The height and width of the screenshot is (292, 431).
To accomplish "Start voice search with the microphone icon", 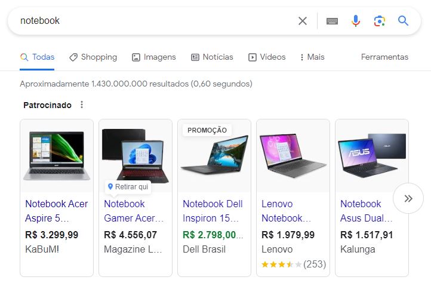I will 356,21.
